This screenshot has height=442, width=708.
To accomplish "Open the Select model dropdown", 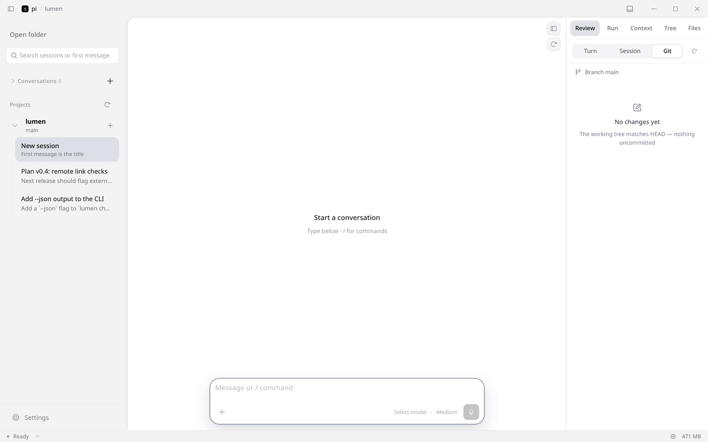I will coord(410,412).
